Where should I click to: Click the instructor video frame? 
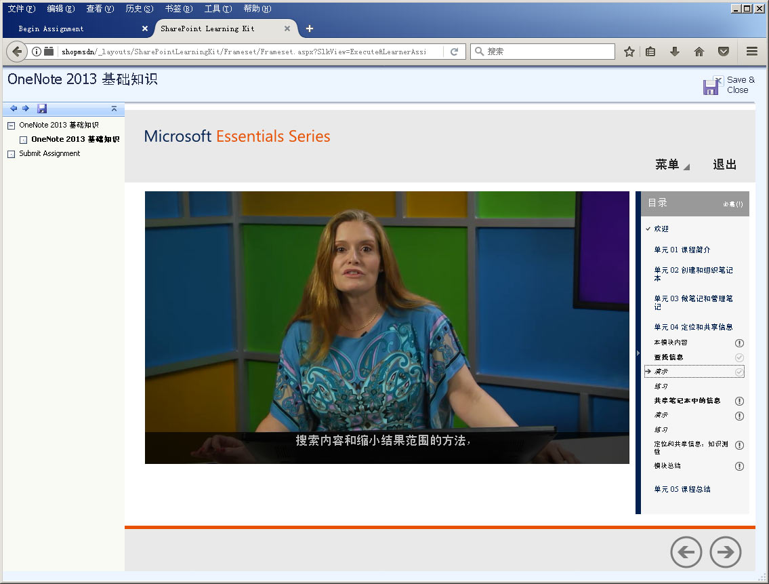[x=387, y=328]
